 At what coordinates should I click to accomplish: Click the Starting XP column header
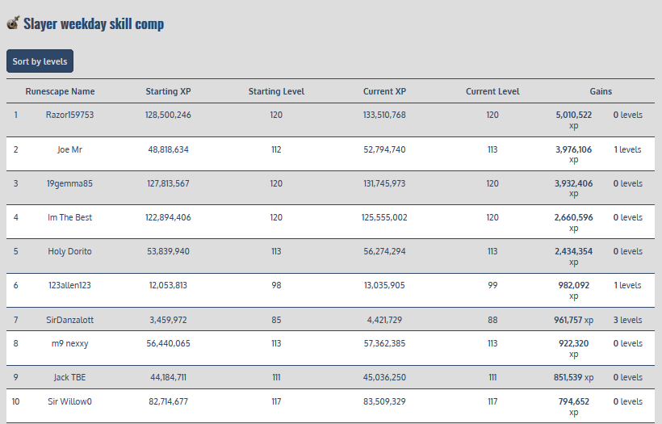[x=168, y=91]
